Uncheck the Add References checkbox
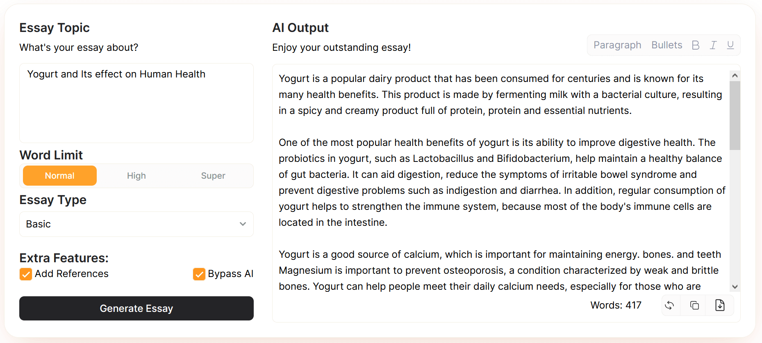762x343 pixels. point(26,274)
